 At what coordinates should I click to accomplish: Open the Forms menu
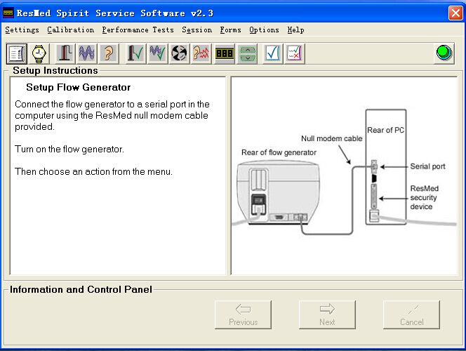coord(231,30)
